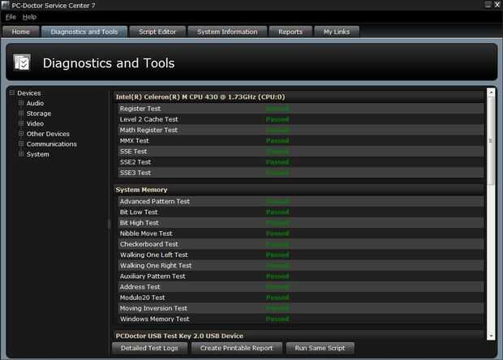Select the Address Test row
Image resolution: width=503 pixels, height=360 pixels.
(x=300, y=287)
